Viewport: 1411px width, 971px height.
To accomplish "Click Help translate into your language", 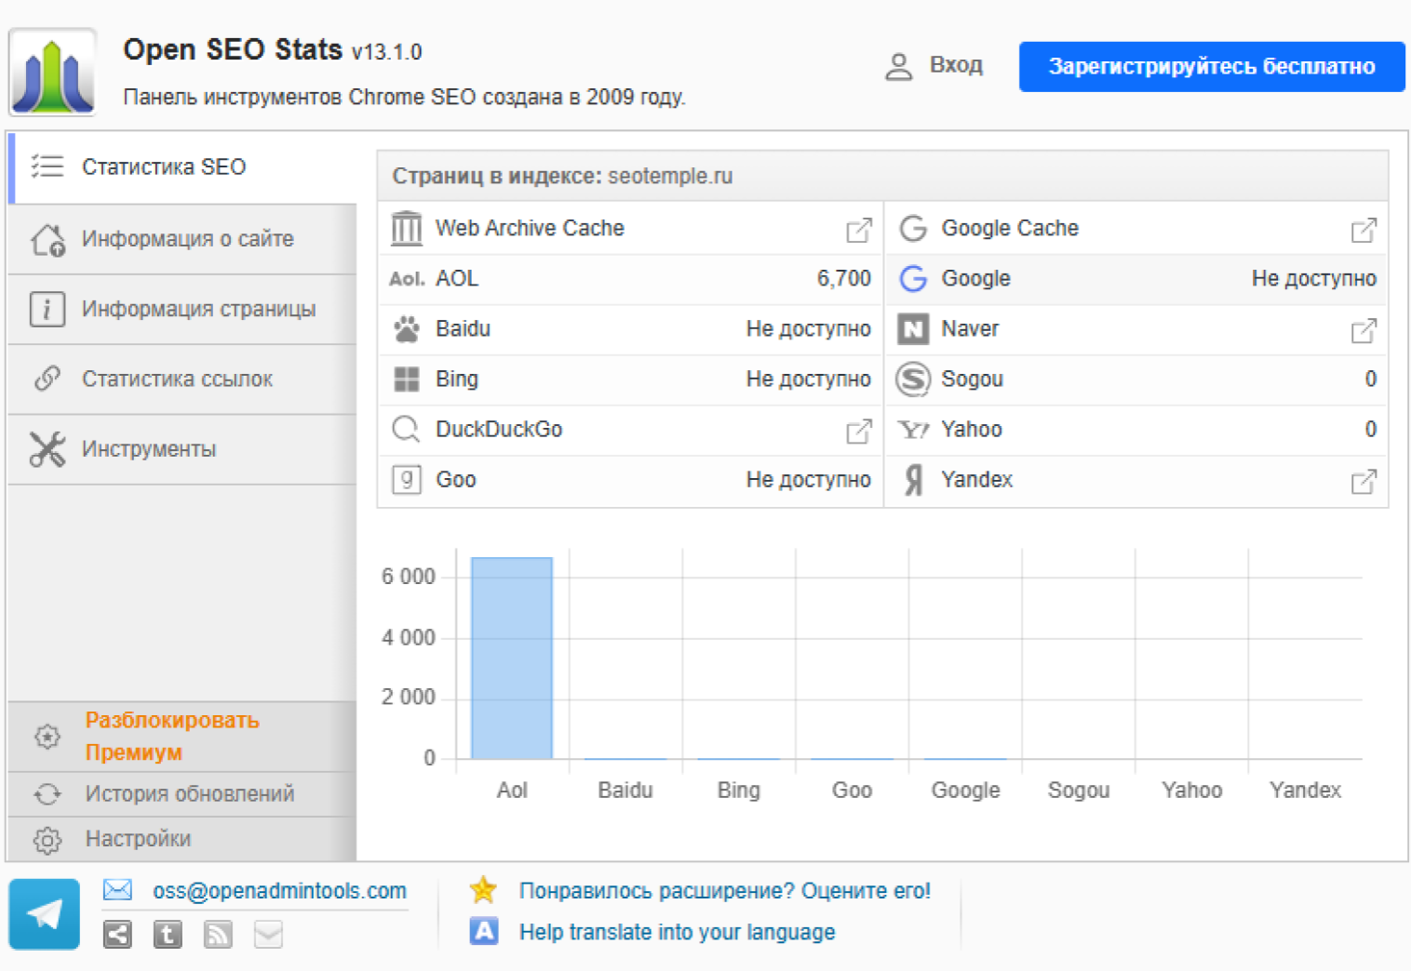I will [x=677, y=932].
